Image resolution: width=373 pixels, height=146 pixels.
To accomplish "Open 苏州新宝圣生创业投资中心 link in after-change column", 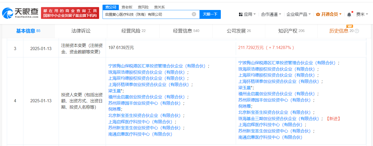I will [275, 131].
